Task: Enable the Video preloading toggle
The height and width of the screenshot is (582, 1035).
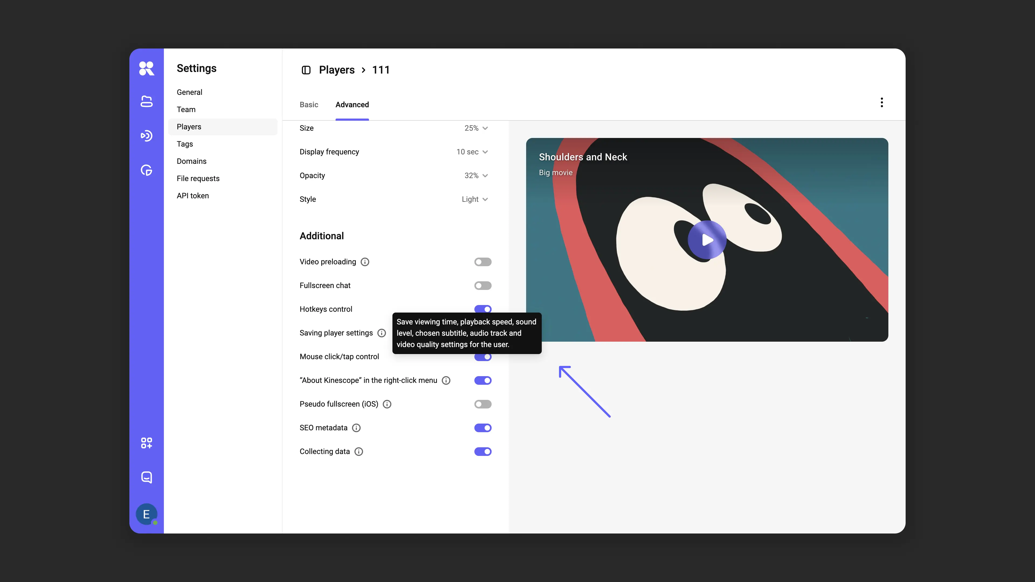Action: tap(482, 262)
